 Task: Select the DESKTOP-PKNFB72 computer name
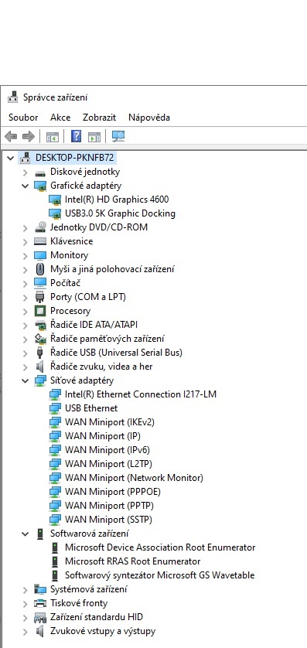point(75,158)
